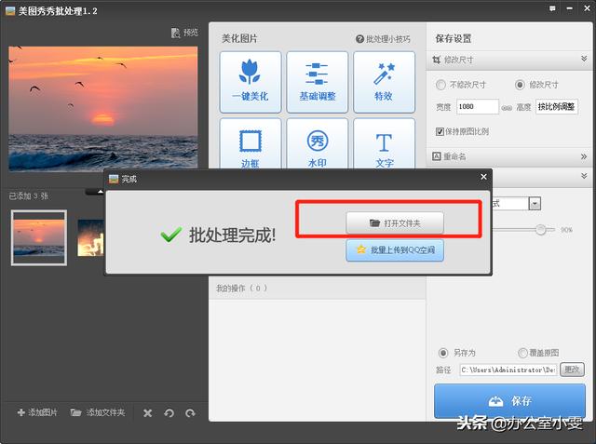Select the sunset image thumbnail
This screenshot has width=596, height=444.
pyautogui.click(x=39, y=237)
